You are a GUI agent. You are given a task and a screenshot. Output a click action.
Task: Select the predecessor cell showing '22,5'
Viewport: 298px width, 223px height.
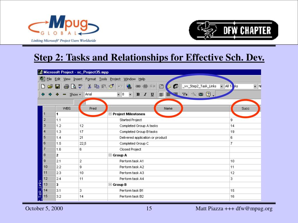(x=93, y=143)
